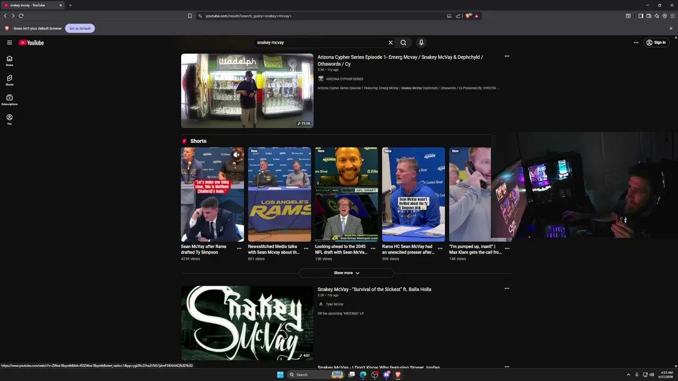Open the Brave VPN shield icon

tap(665, 16)
